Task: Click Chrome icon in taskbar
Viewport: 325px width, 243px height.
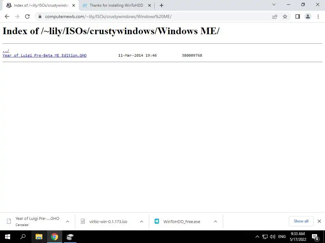Action: (55, 237)
